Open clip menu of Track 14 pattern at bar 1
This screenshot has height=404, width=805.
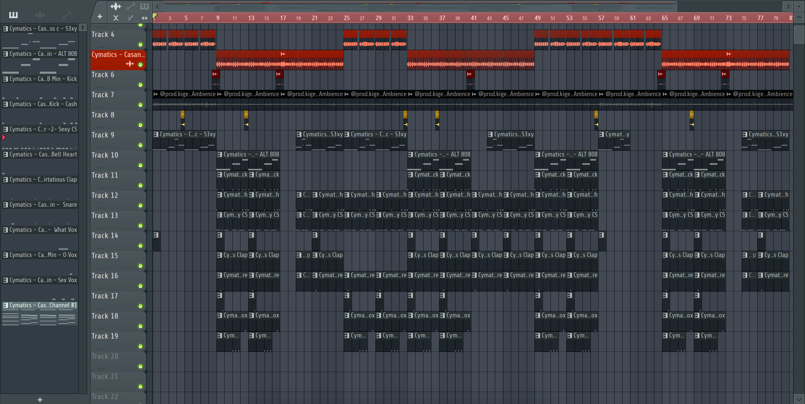156,235
